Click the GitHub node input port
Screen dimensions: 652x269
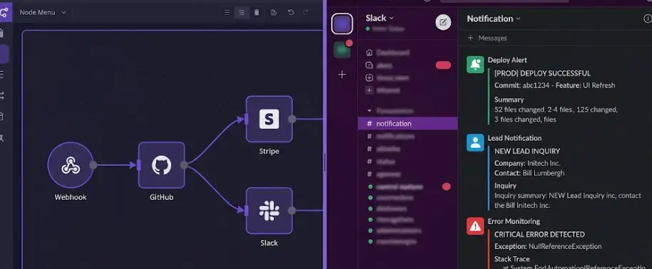(139, 165)
